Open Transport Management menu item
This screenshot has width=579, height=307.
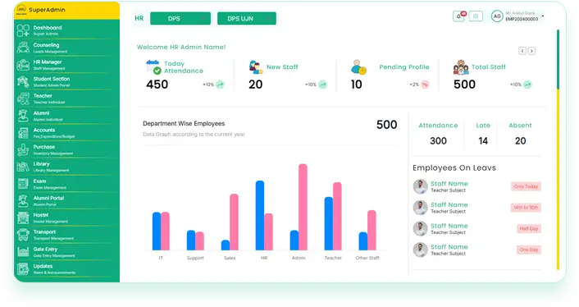[x=66, y=235]
